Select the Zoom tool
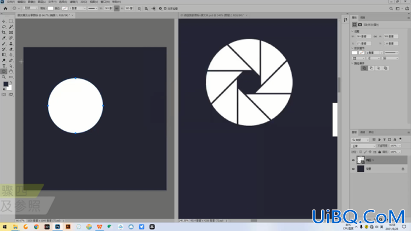This screenshot has height=231, width=411. (3, 77)
